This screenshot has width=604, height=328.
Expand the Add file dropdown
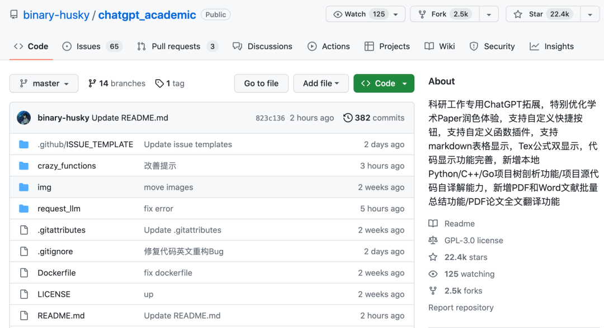point(321,84)
